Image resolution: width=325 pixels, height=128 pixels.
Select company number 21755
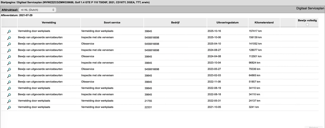coord(148,101)
